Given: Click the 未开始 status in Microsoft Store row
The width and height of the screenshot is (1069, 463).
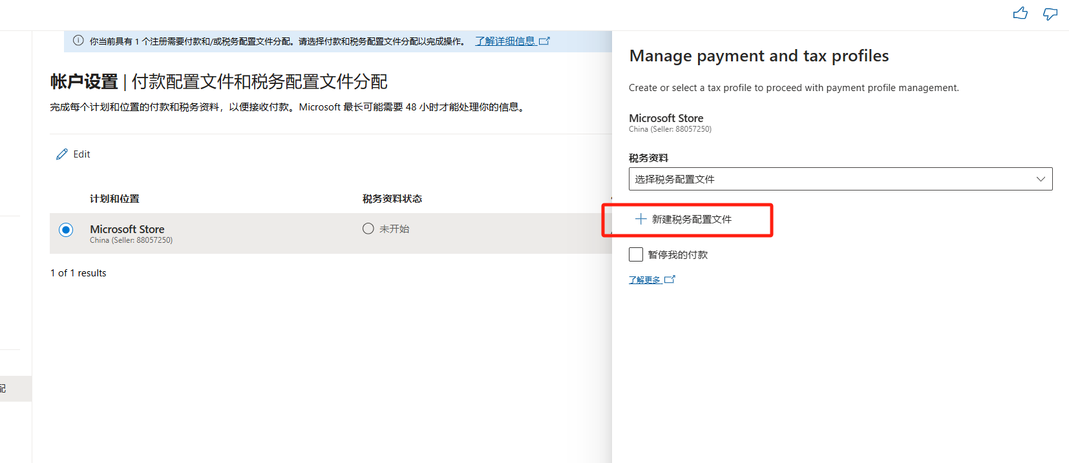Looking at the screenshot, I should (x=394, y=229).
